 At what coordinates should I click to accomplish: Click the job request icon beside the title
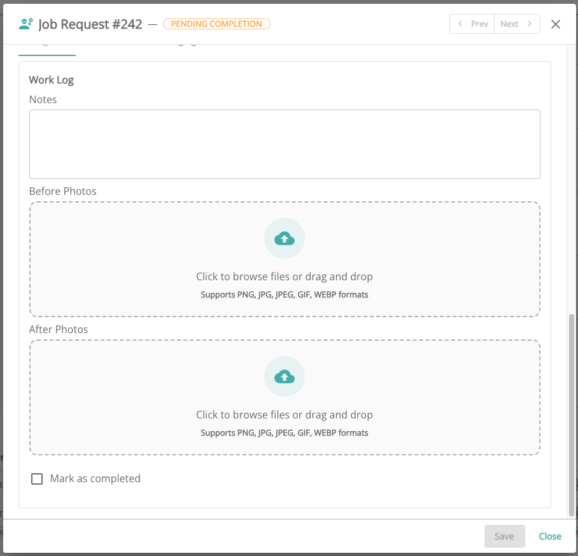[26, 24]
